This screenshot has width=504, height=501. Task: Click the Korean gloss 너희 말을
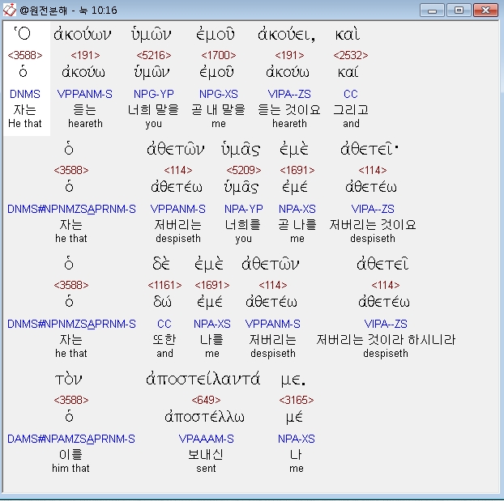click(153, 110)
